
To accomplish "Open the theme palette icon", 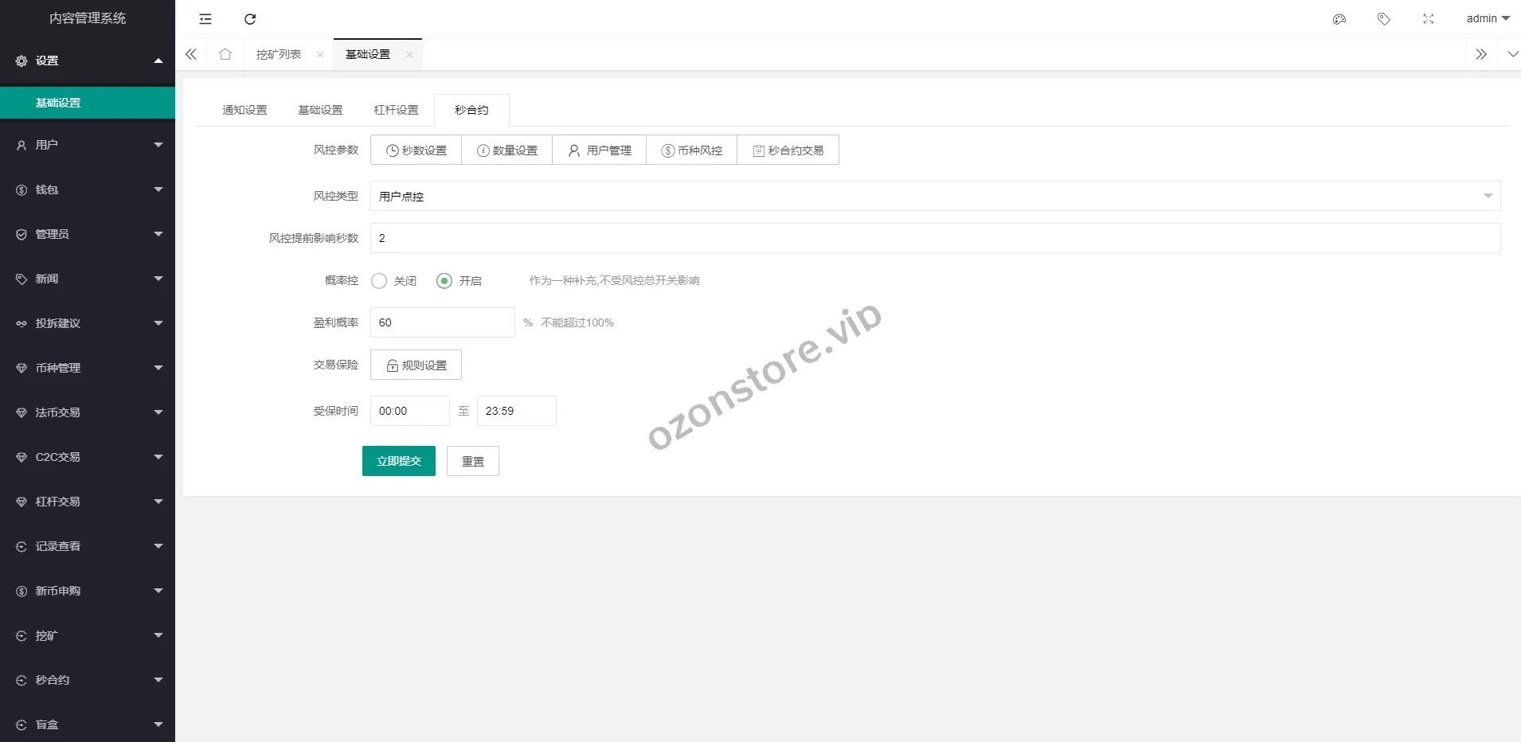I will pyautogui.click(x=1339, y=19).
